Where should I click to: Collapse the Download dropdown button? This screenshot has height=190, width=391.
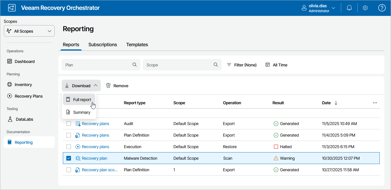click(81, 85)
